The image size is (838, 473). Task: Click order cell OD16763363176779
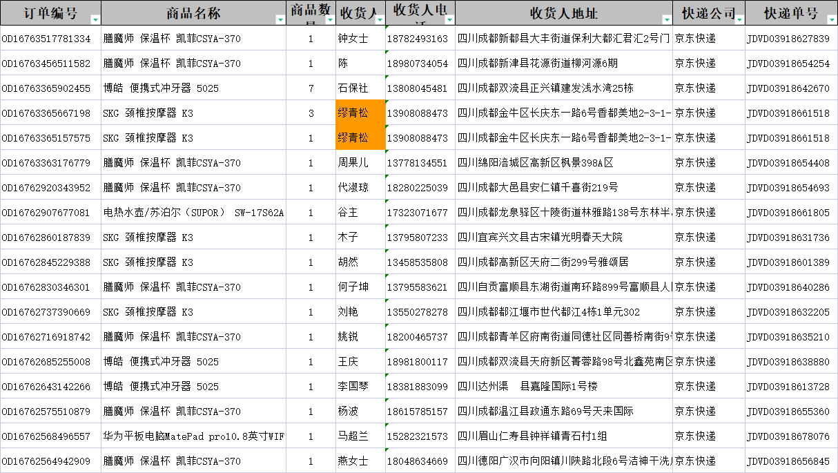[x=50, y=162]
